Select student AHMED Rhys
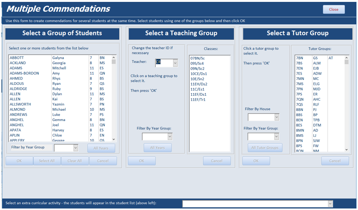This screenshot has height=210, width=358. [60, 78]
